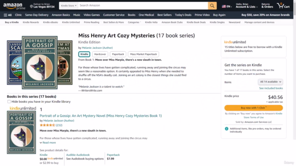Click the US flag language icon
Viewport: 296px width, 166px height.
(x=224, y=6)
